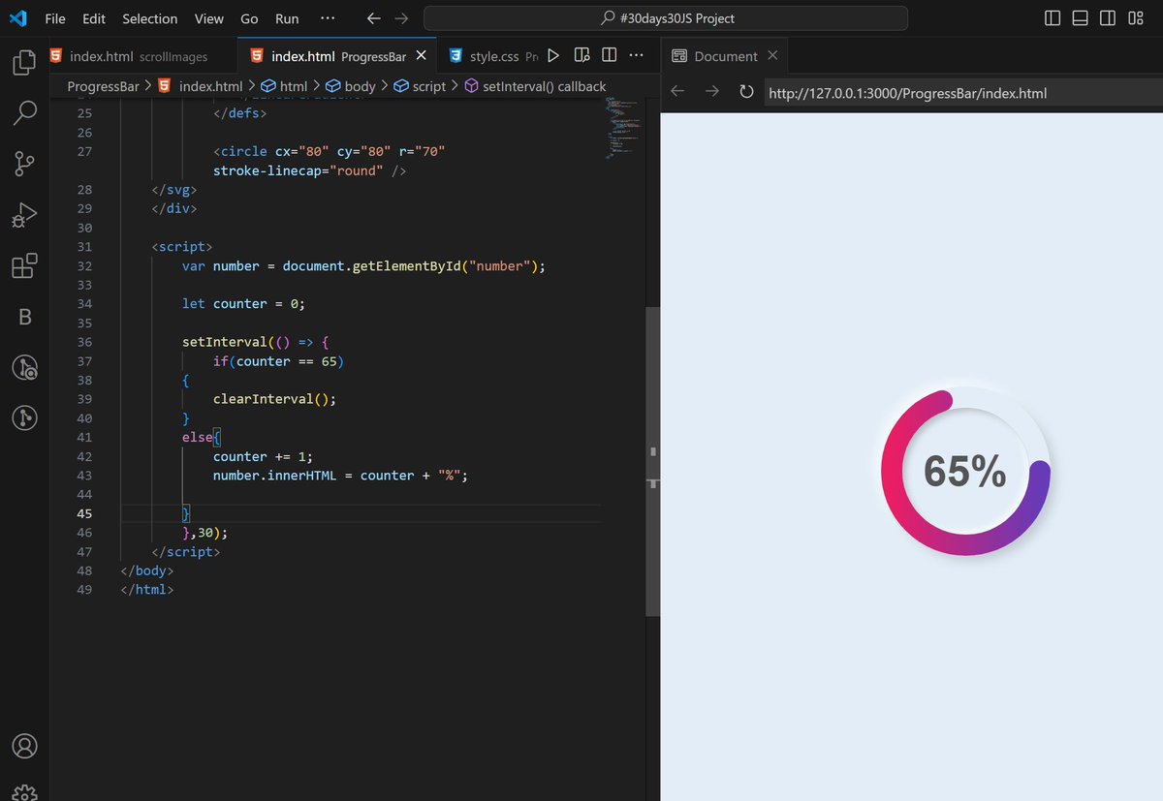
Task: Open the Explorer view in the activity bar
Action: pyautogui.click(x=24, y=61)
